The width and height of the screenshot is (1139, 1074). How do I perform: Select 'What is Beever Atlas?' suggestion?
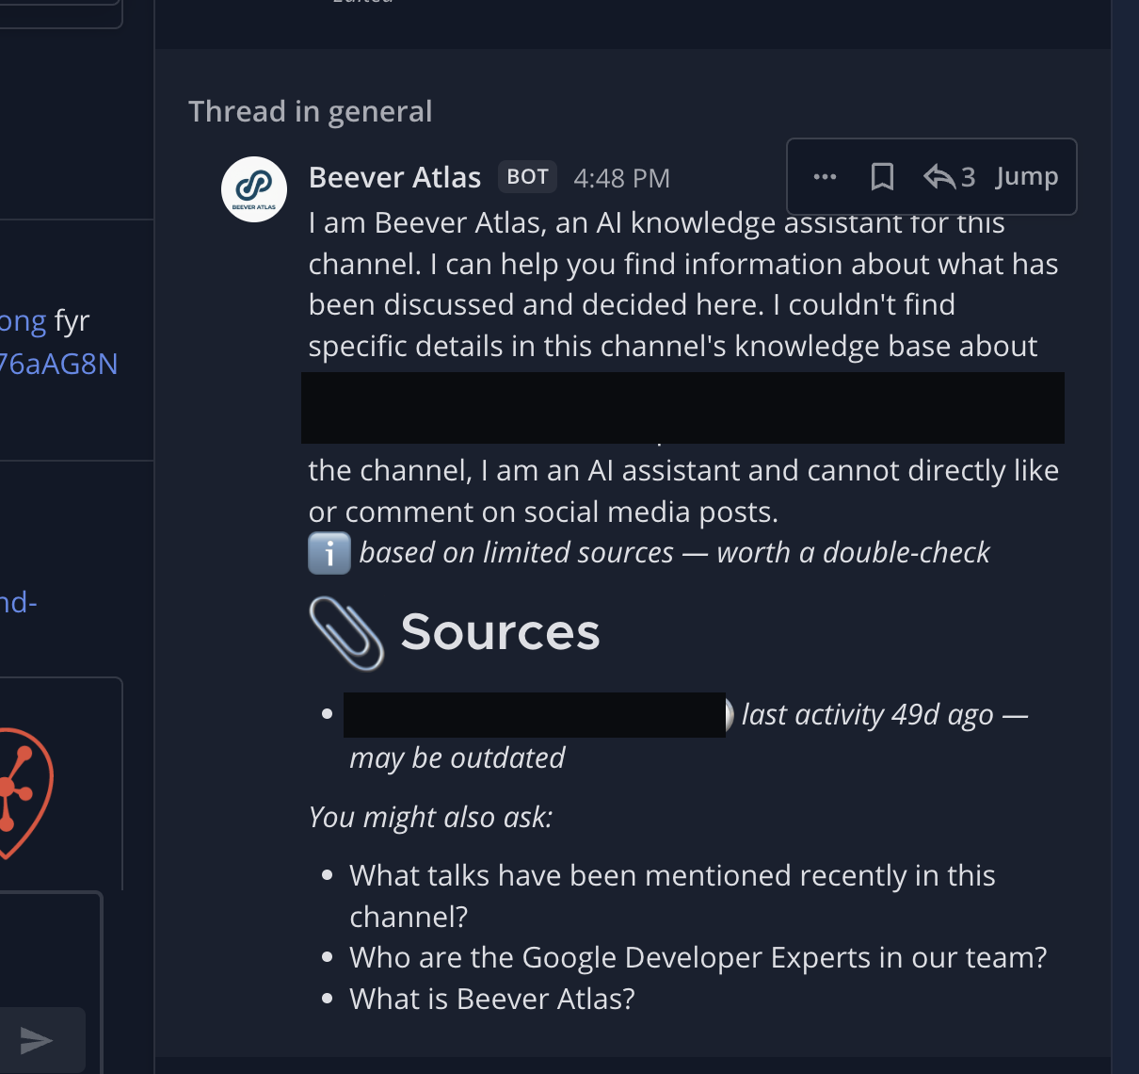point(492,999)
